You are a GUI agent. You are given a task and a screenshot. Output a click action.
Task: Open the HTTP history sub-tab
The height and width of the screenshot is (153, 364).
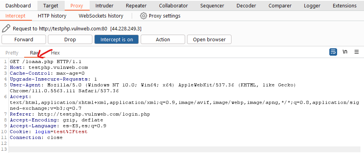(x=52, y=16)
